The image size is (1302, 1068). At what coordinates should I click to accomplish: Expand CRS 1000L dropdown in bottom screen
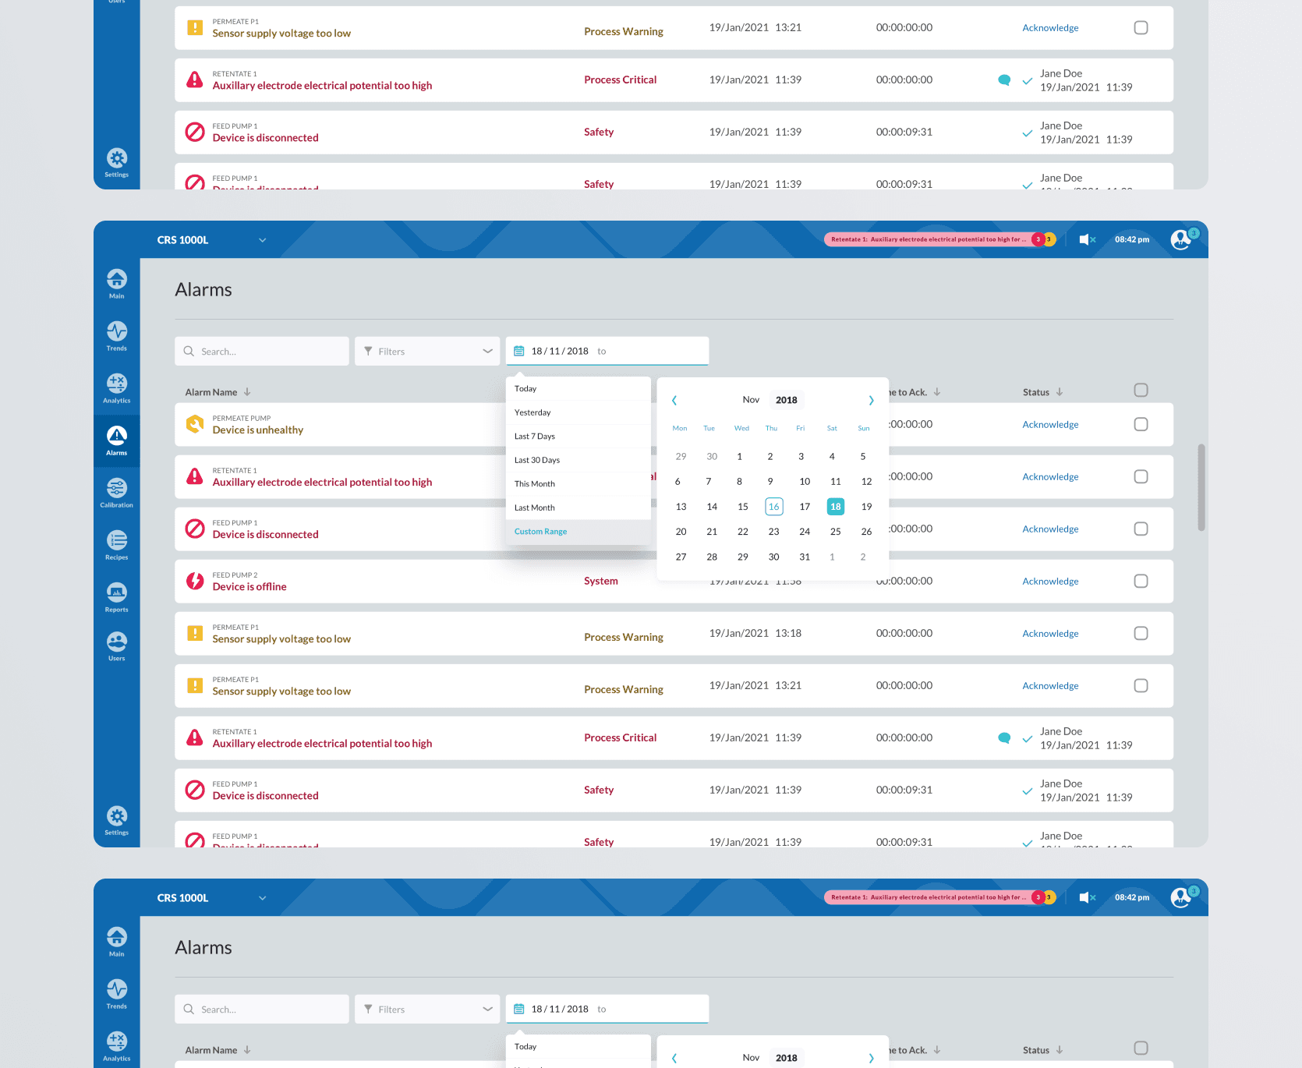tap(263, 898)
